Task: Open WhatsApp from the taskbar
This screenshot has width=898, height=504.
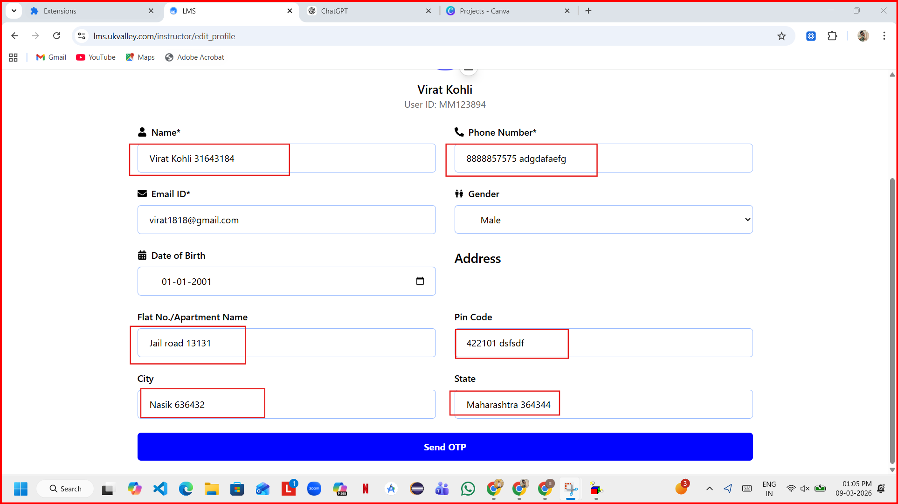Action: (468, 489)
